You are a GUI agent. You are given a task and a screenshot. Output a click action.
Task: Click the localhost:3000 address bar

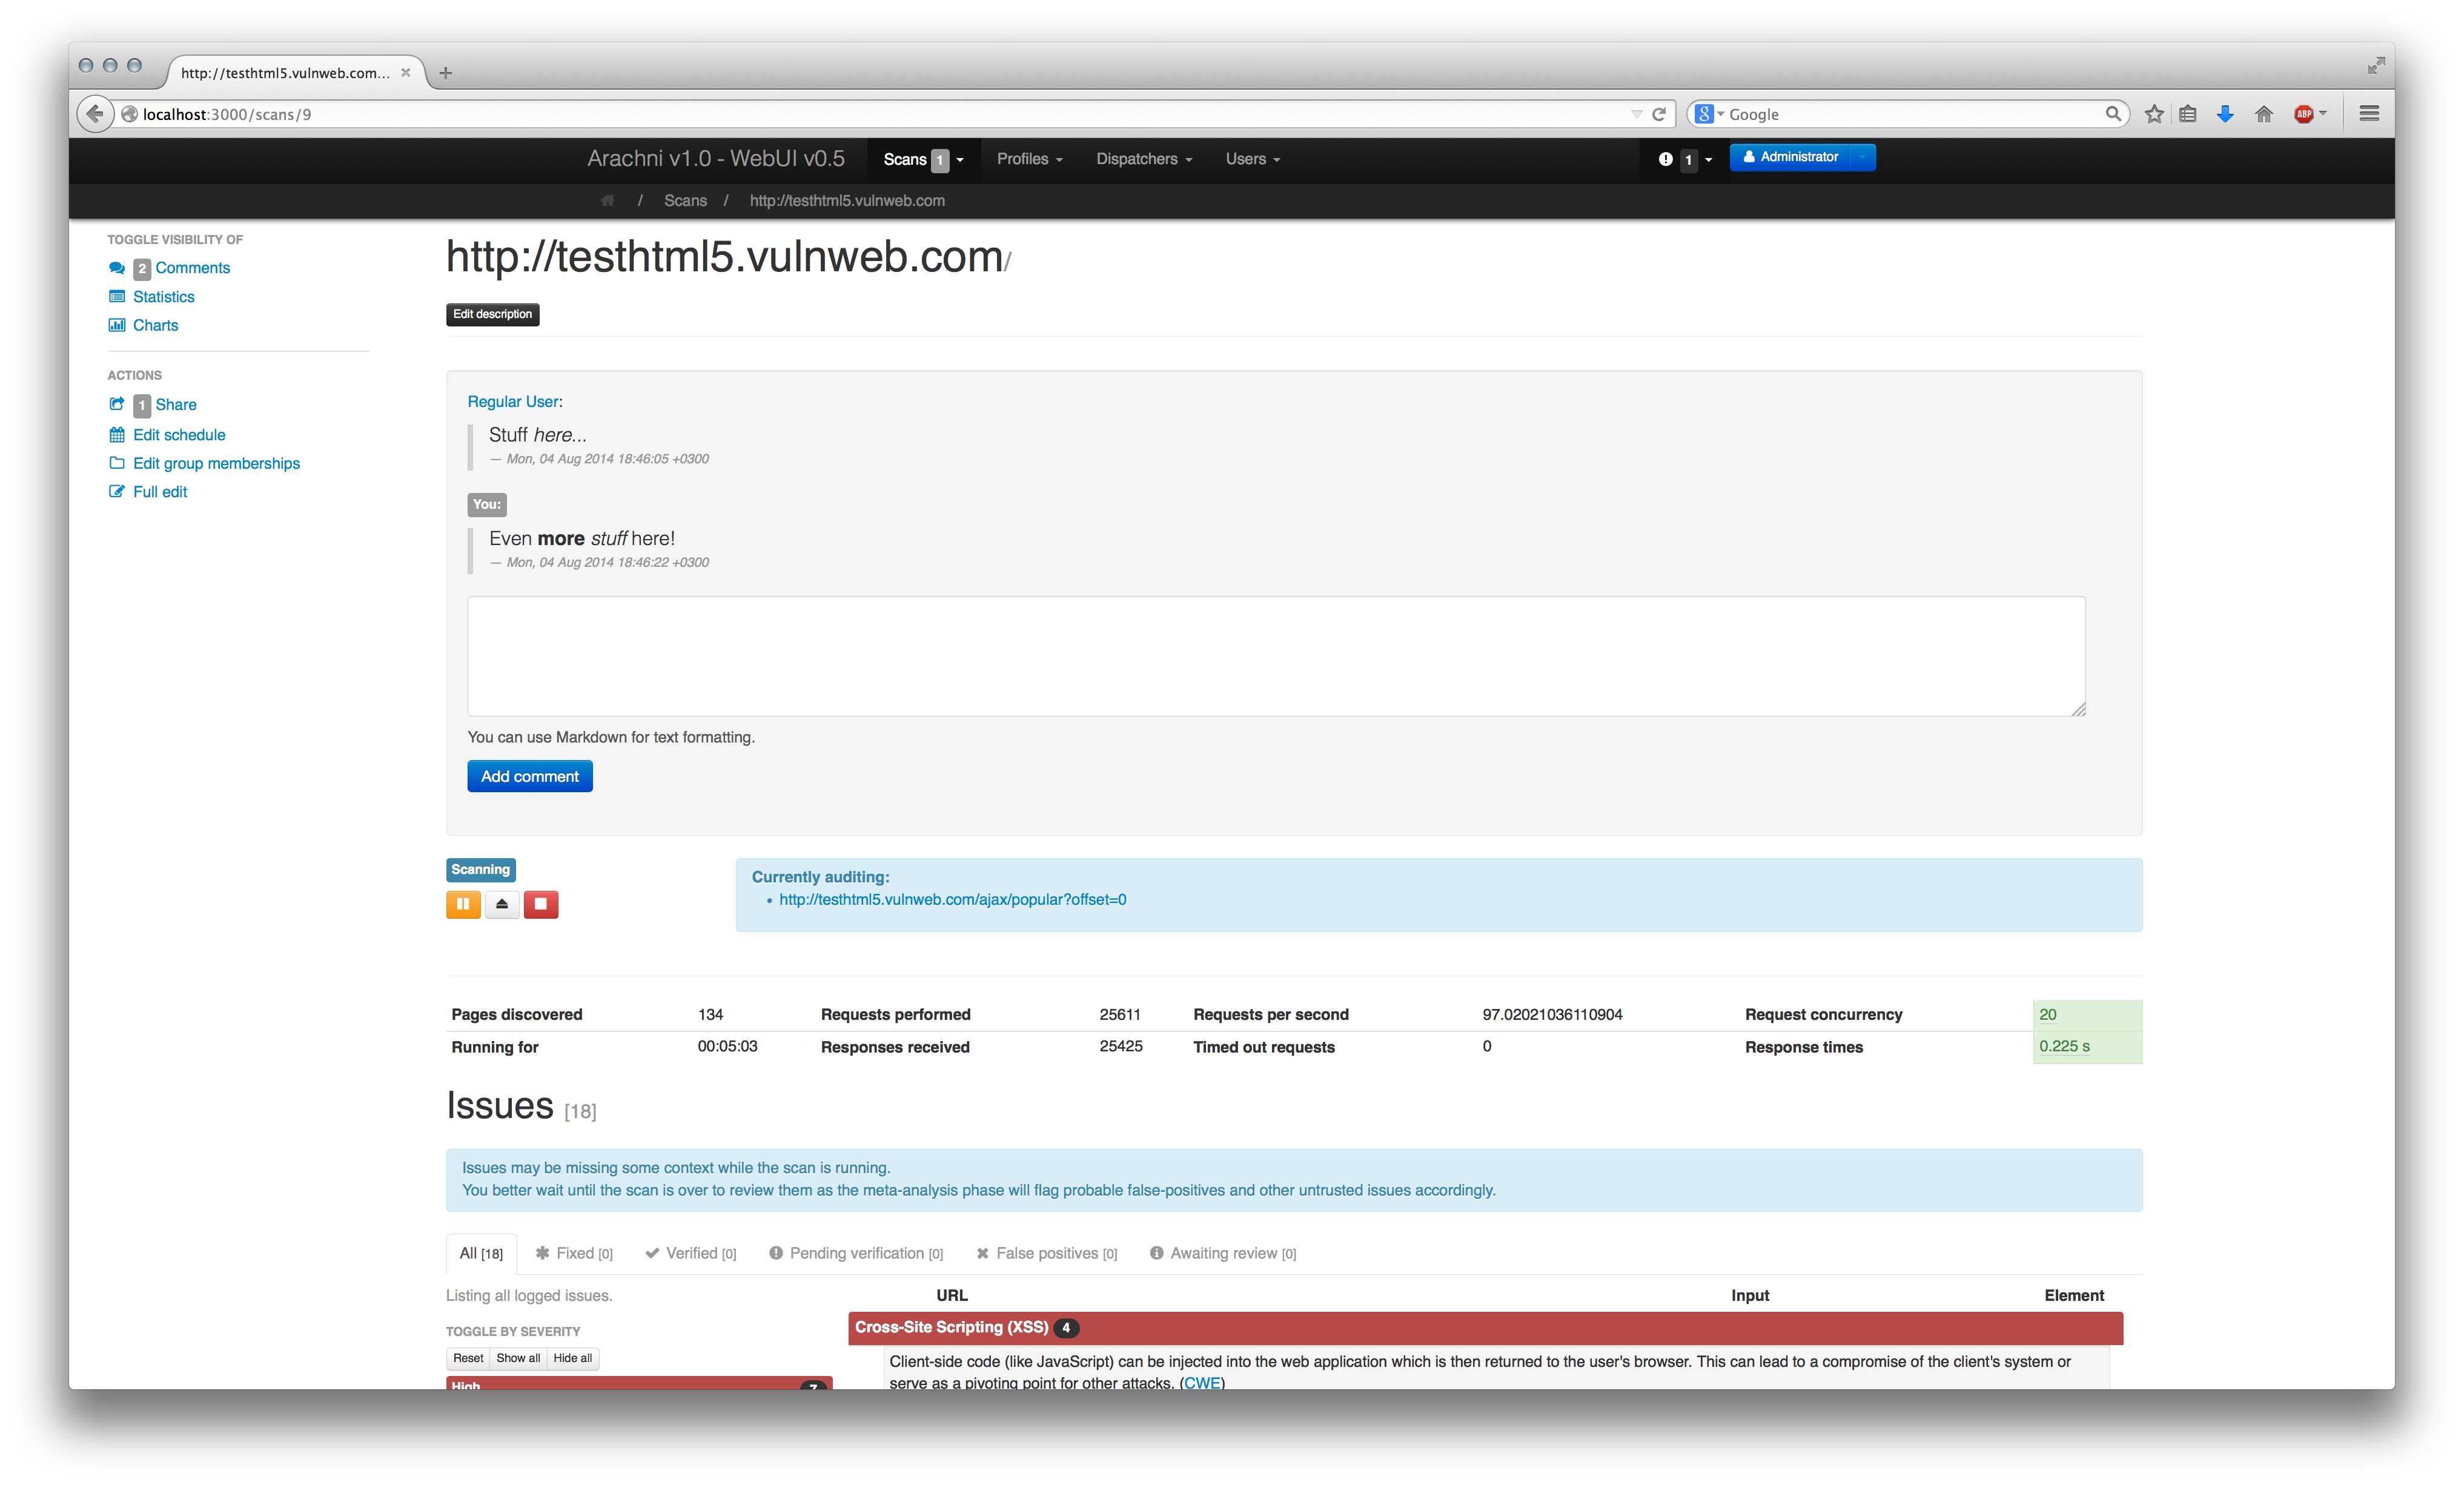pyautogui.click(x=870, y=114)
